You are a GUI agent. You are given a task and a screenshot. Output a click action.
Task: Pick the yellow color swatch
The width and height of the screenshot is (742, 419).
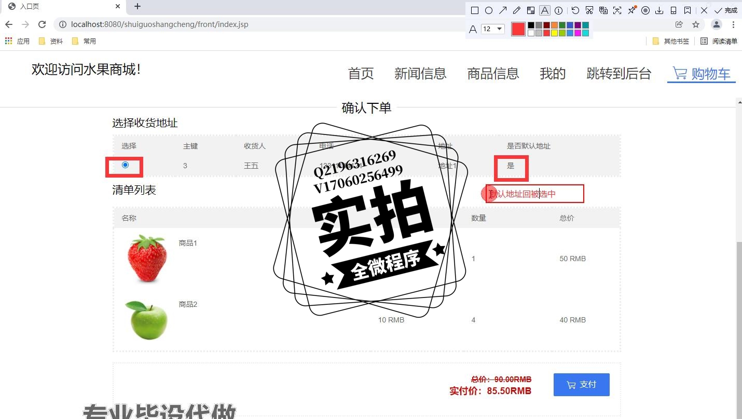click(x=554, y=33)
